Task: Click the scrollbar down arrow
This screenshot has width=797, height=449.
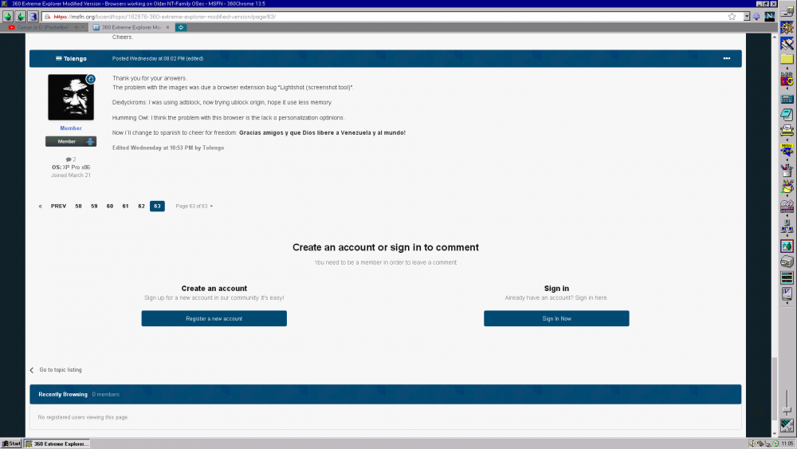Action: tap(775, 434)
